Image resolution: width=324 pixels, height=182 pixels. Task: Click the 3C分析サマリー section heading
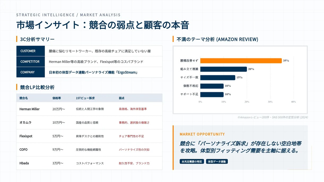(x=37, y=39)
